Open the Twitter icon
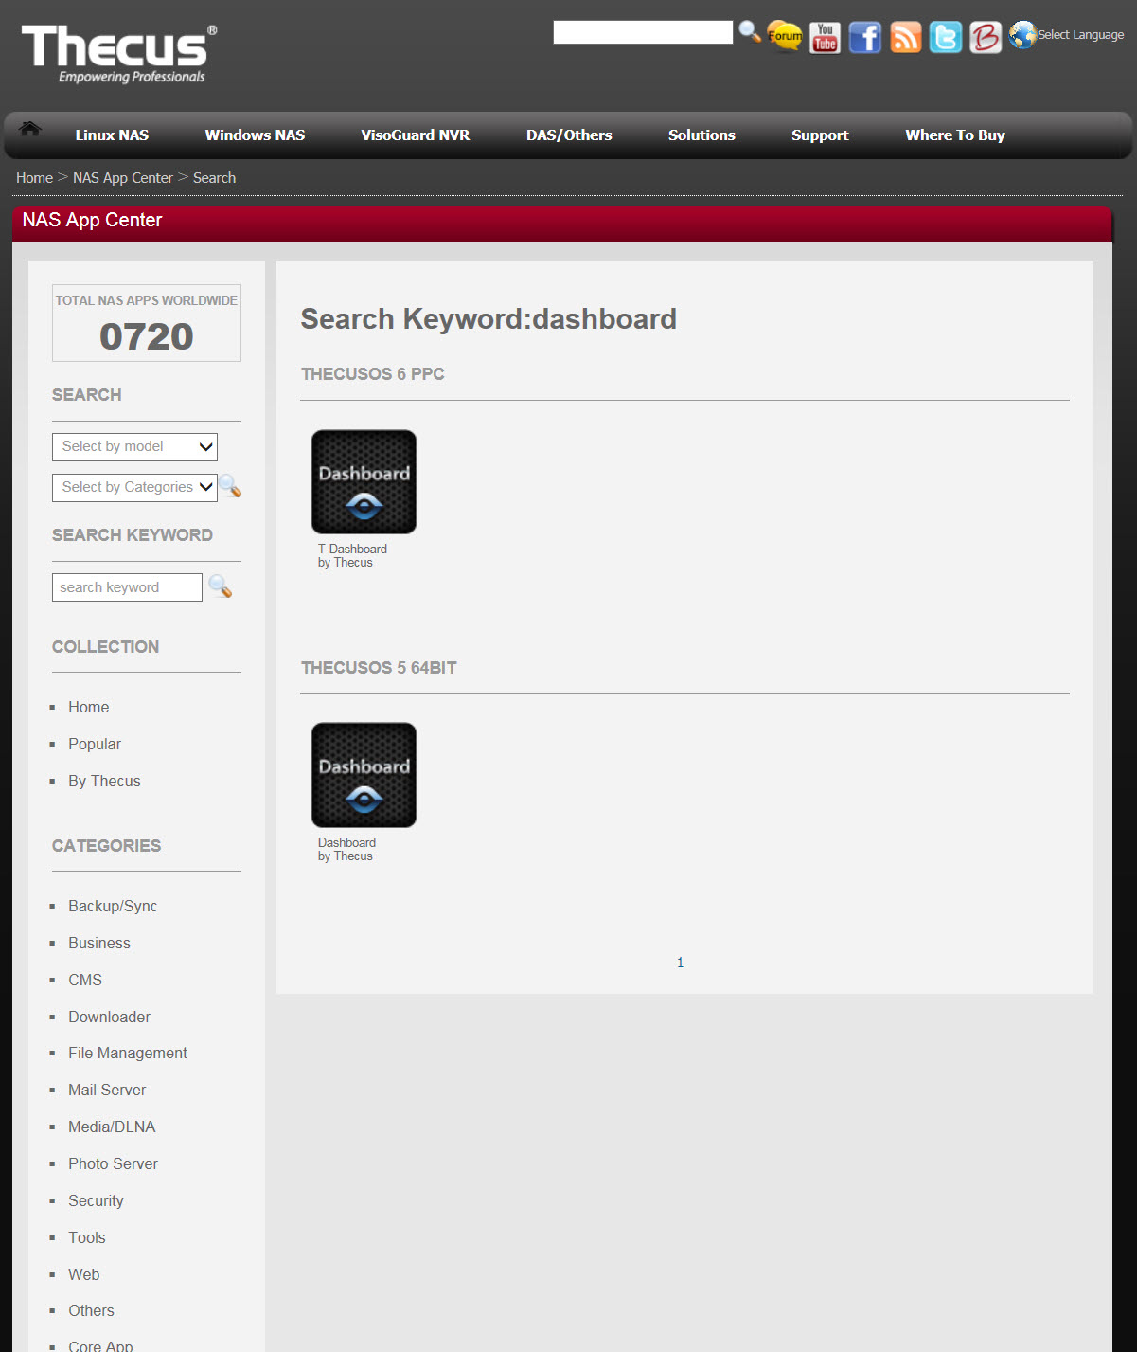The height and width of the screenshot is (1352, 1137). [946, 37]
